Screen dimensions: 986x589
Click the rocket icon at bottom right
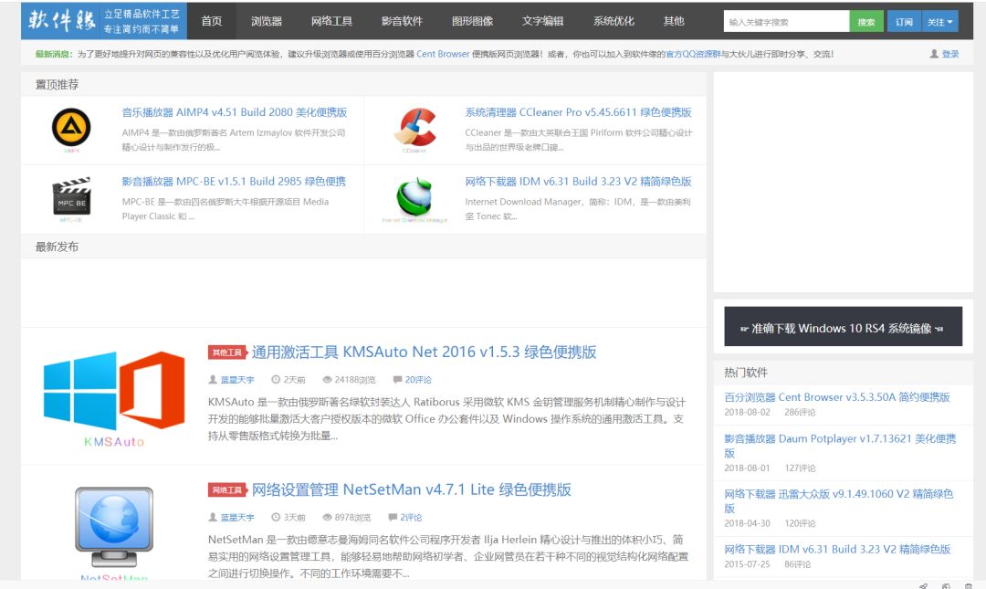(924, 584)
